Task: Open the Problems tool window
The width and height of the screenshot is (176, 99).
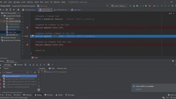Action: (x=28, y=95)
